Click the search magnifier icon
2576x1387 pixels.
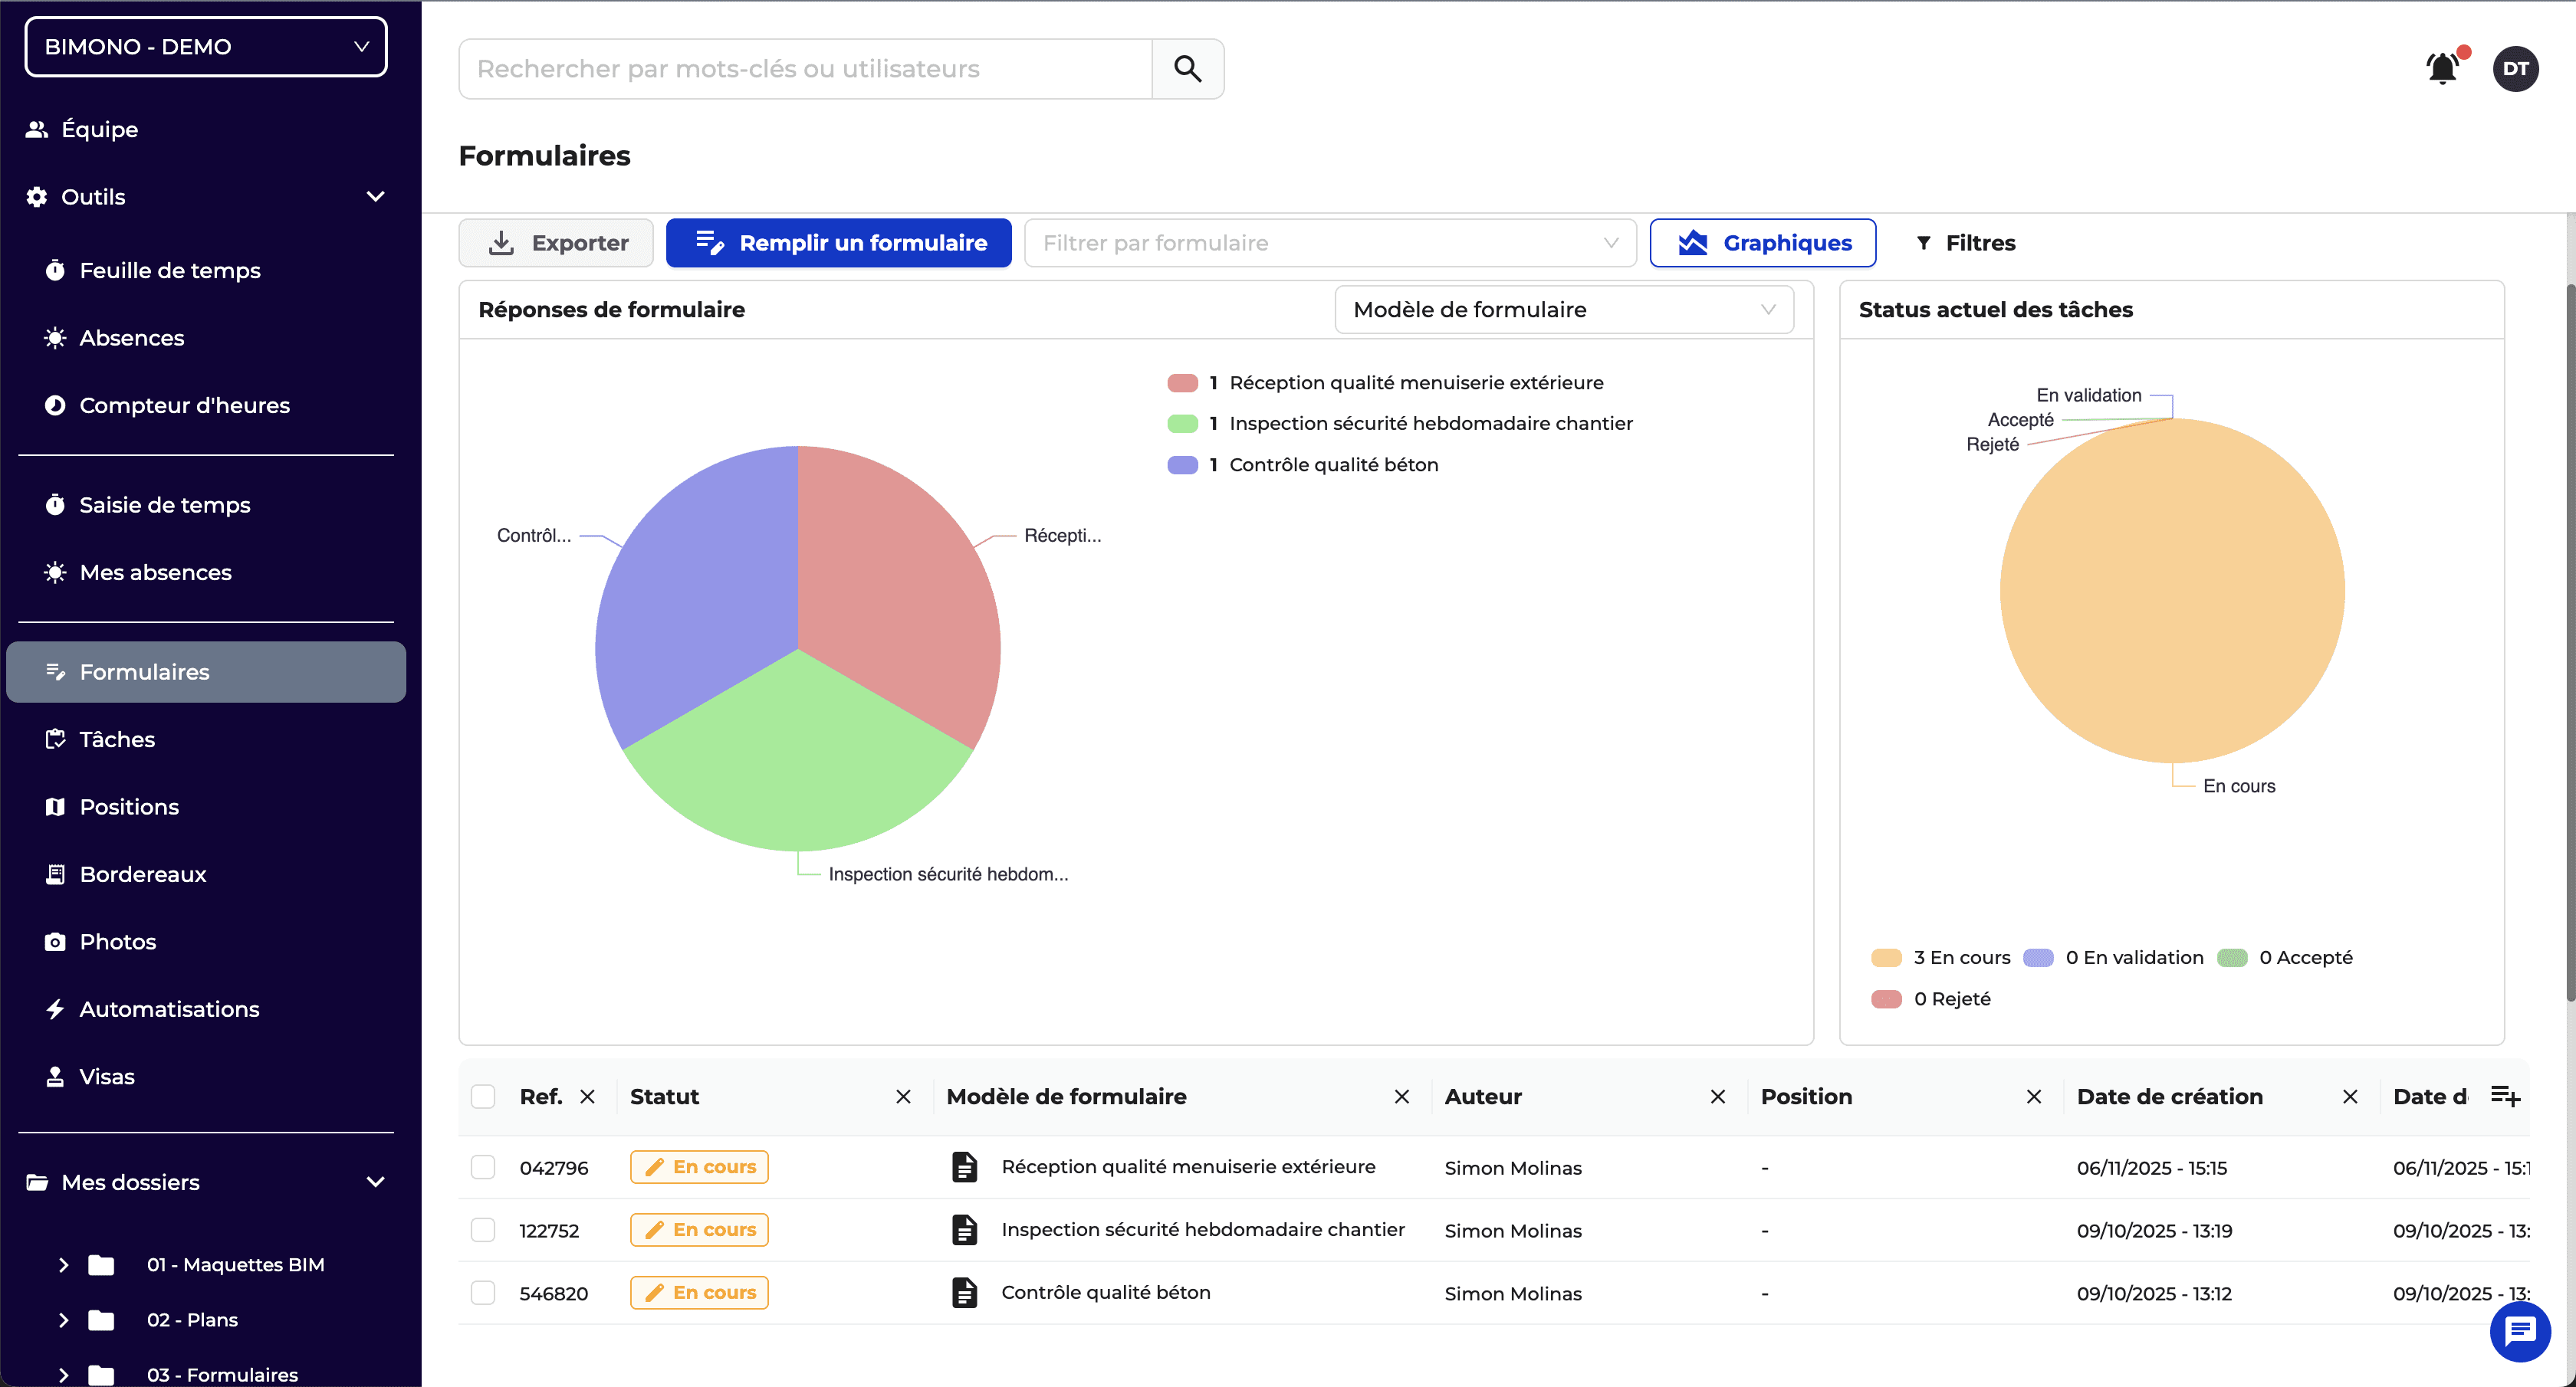pyautogui.click(x=1187, y=69)
